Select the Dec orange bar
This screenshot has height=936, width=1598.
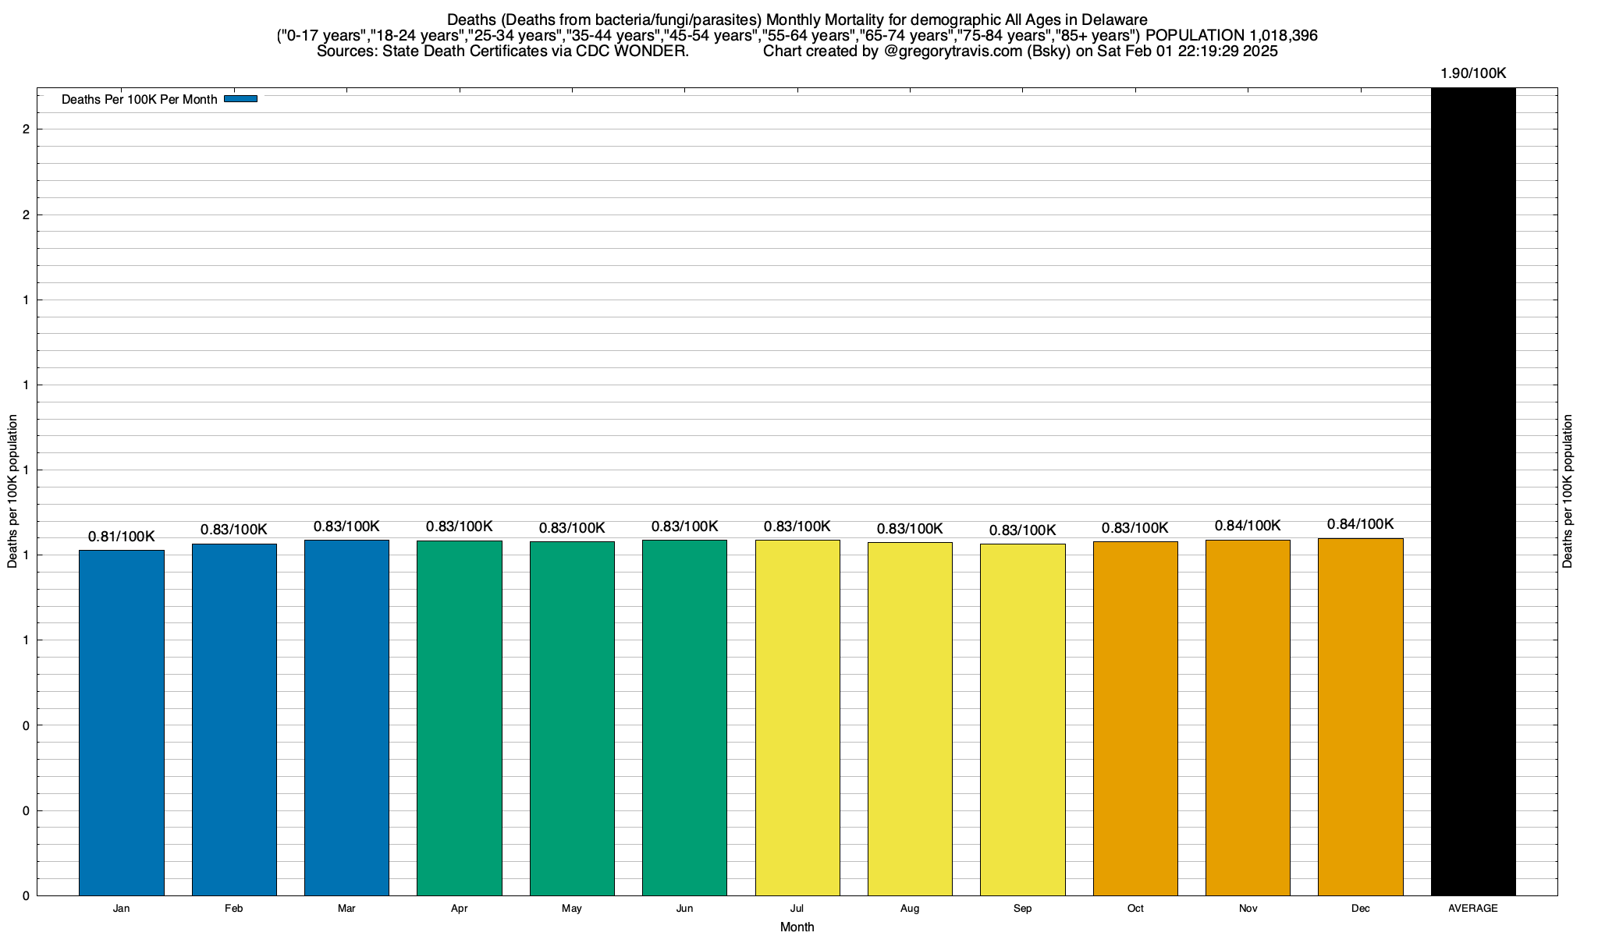1360,716
